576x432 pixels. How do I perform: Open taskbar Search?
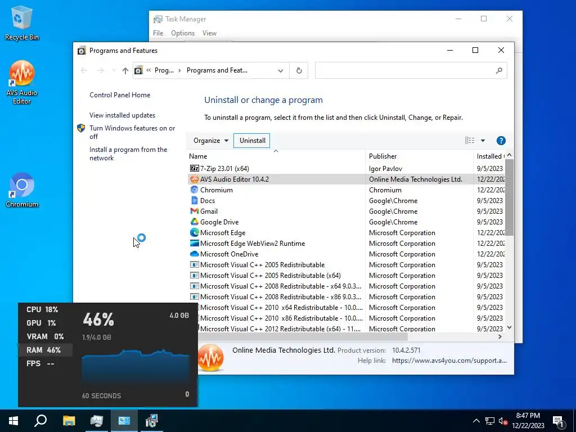tap(40, 421)
